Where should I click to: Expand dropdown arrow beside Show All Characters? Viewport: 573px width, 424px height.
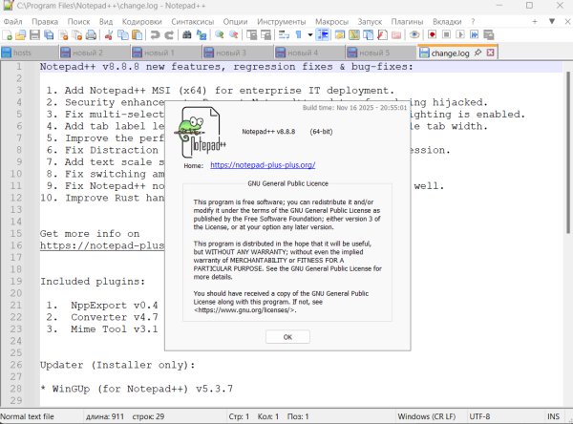tap(309, 35)
